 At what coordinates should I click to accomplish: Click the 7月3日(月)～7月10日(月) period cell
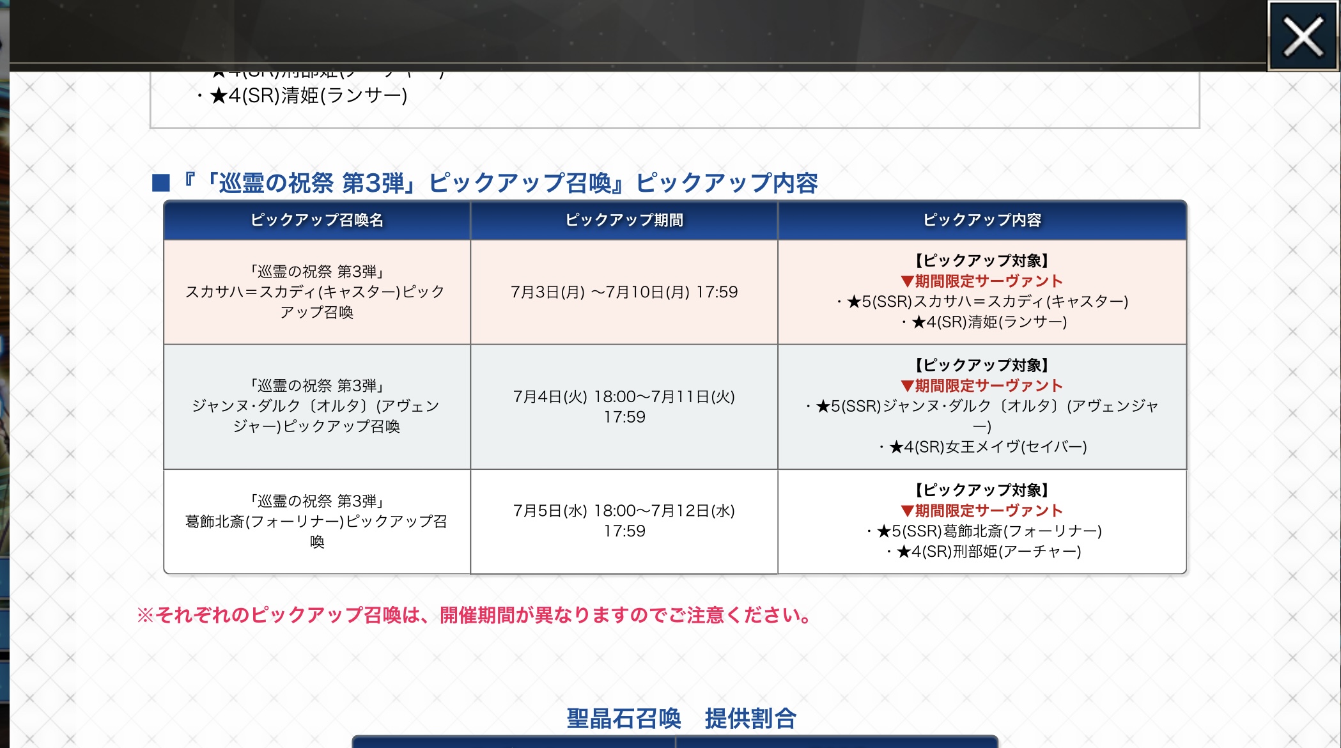click(x=624, y=292)
